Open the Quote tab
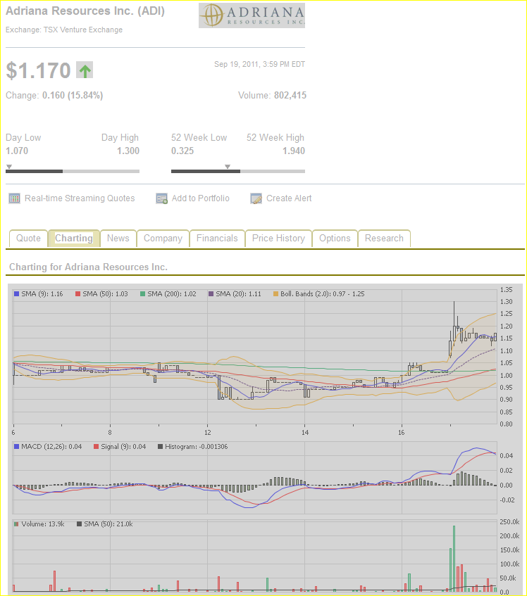Image resolution: width=527 pixels, height=596 pixels. [x=28, y=239]
